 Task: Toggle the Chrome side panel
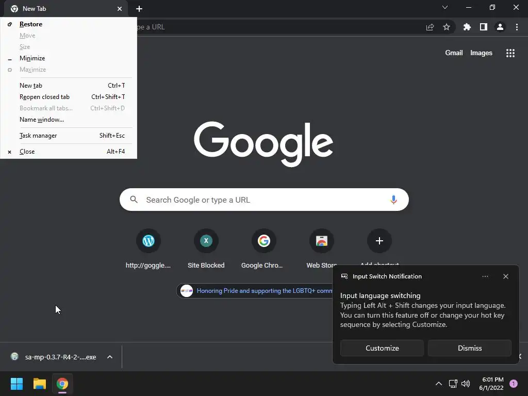tap(484, 27)
